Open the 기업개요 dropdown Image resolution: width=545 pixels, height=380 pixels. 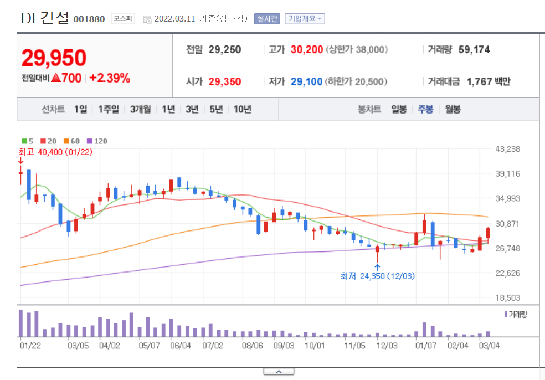tap(305, 19)
